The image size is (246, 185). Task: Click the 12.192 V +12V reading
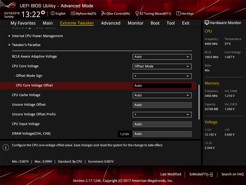(x=210, y=135)
